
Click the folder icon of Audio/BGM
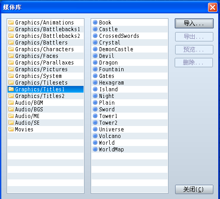tap(11, 102)
